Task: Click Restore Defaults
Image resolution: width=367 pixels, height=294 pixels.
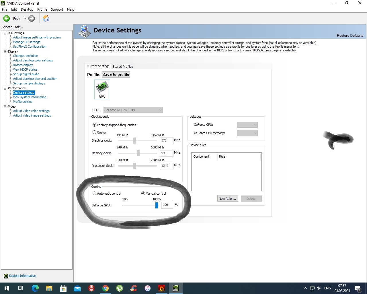Action: click(x=350, y=36)
